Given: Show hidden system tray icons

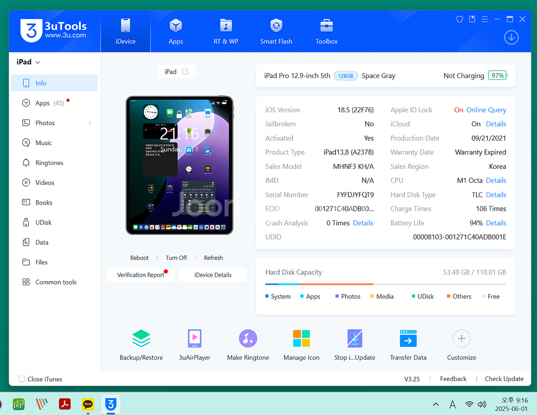Looking at the screenshot, I should tap(436, 404).
